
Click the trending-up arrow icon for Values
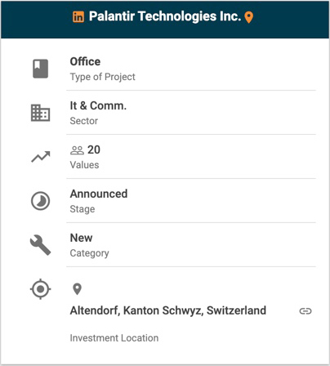point(41,157)
